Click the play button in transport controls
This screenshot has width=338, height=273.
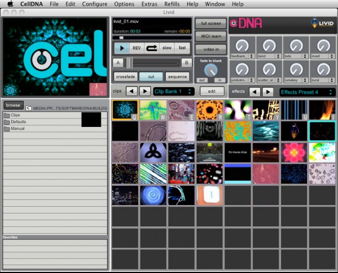122,48
